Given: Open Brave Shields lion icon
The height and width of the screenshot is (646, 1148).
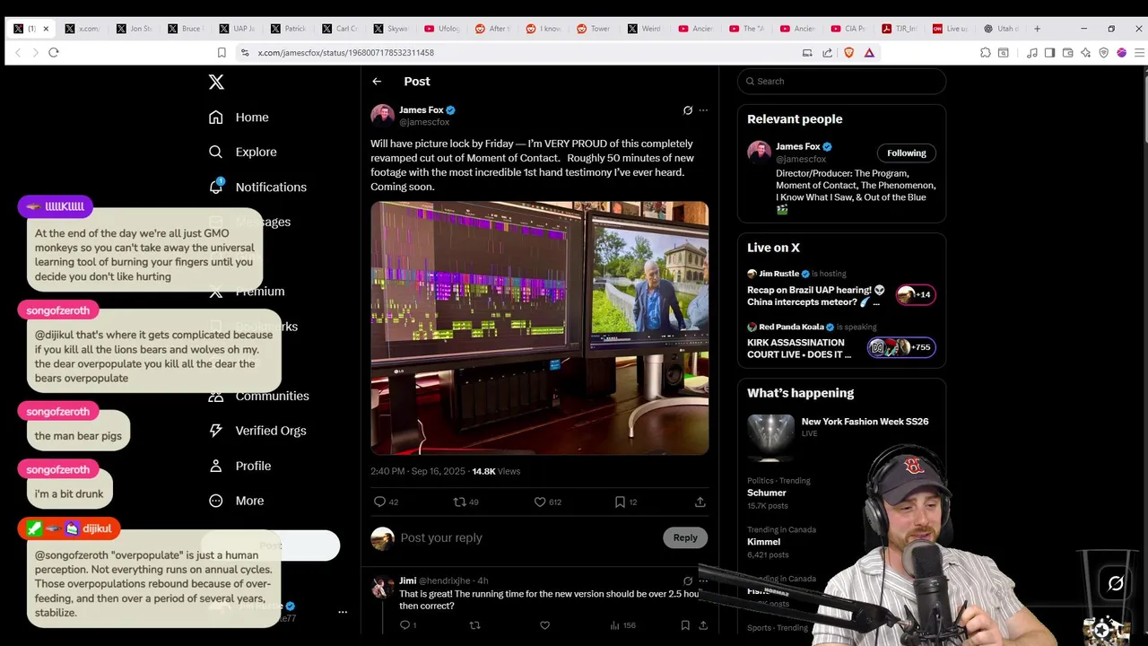Looking at the screenshot, I should click(849, 53).
